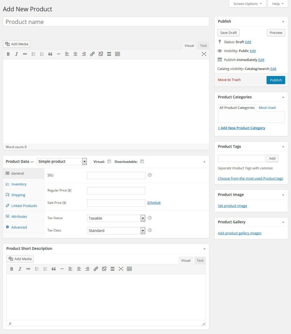Click the blue Publish button
The width and height of the screenshot is (291, 334).
[x=276, y=80]
